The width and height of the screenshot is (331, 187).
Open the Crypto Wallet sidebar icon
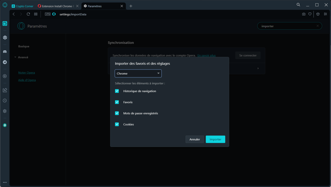click(x=5, y=24)
